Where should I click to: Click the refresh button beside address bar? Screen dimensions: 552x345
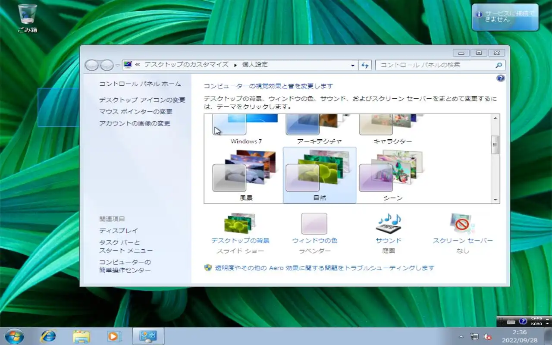[365, 65]
